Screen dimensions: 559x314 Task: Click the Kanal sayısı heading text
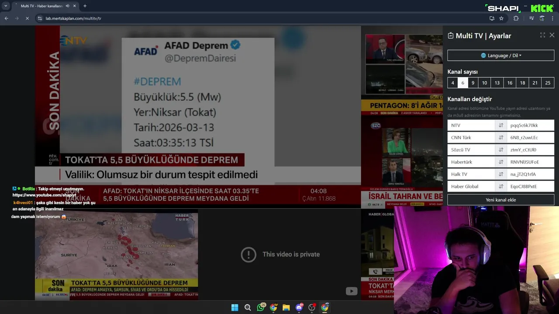click(462, 72)
